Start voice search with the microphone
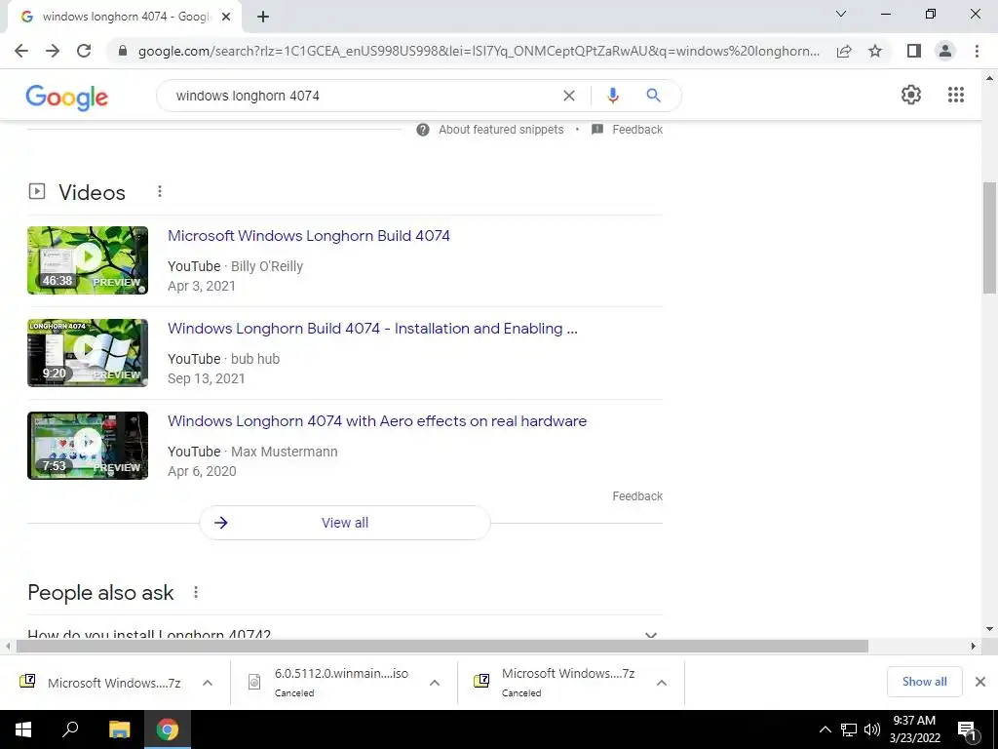Image resolution: width=998 pixels, height=749 pixels. (x=613, y=96)
